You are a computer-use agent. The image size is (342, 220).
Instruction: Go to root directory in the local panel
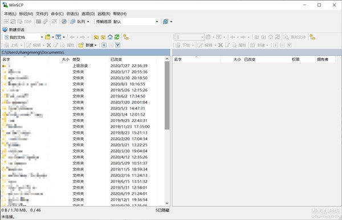point(103,37)
